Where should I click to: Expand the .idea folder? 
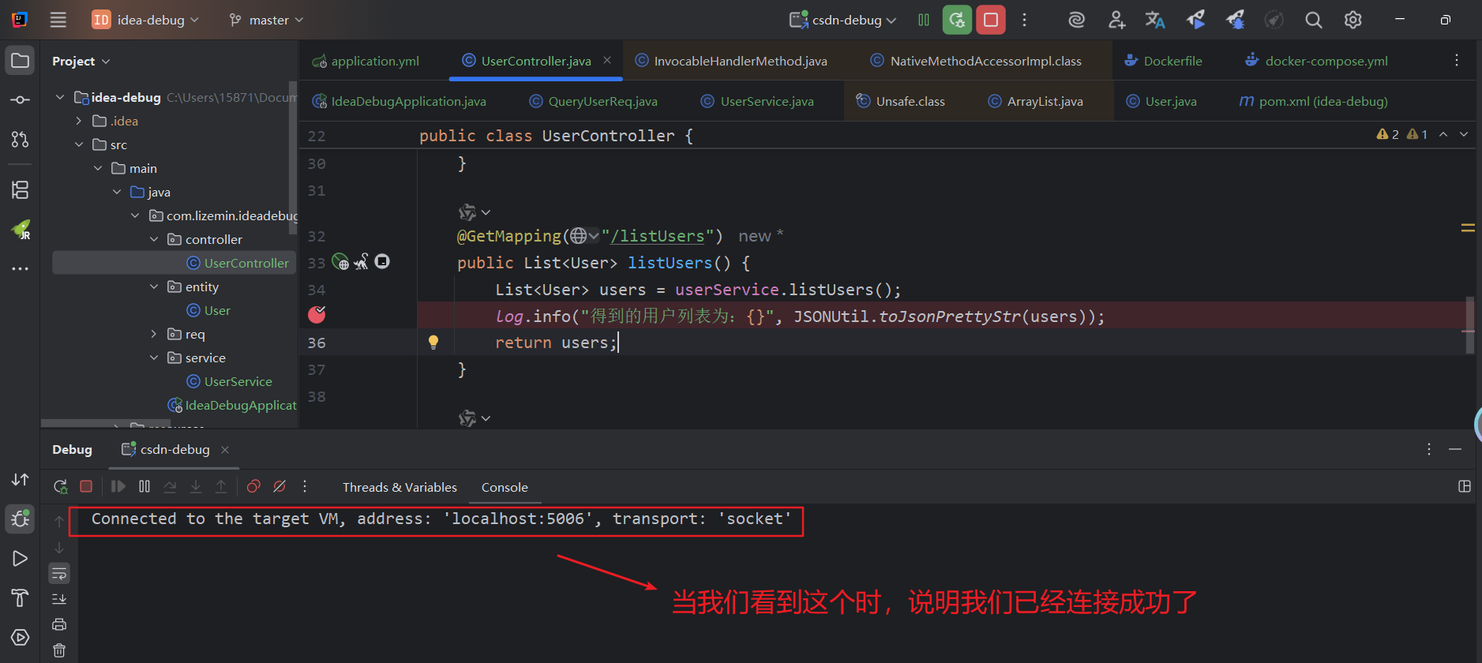pyautogui.click(x=78, y=121)
